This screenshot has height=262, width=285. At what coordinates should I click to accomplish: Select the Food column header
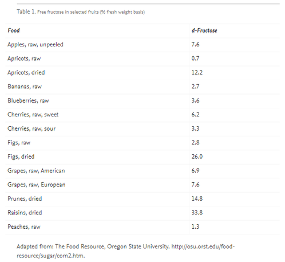(x=14, y=30)
